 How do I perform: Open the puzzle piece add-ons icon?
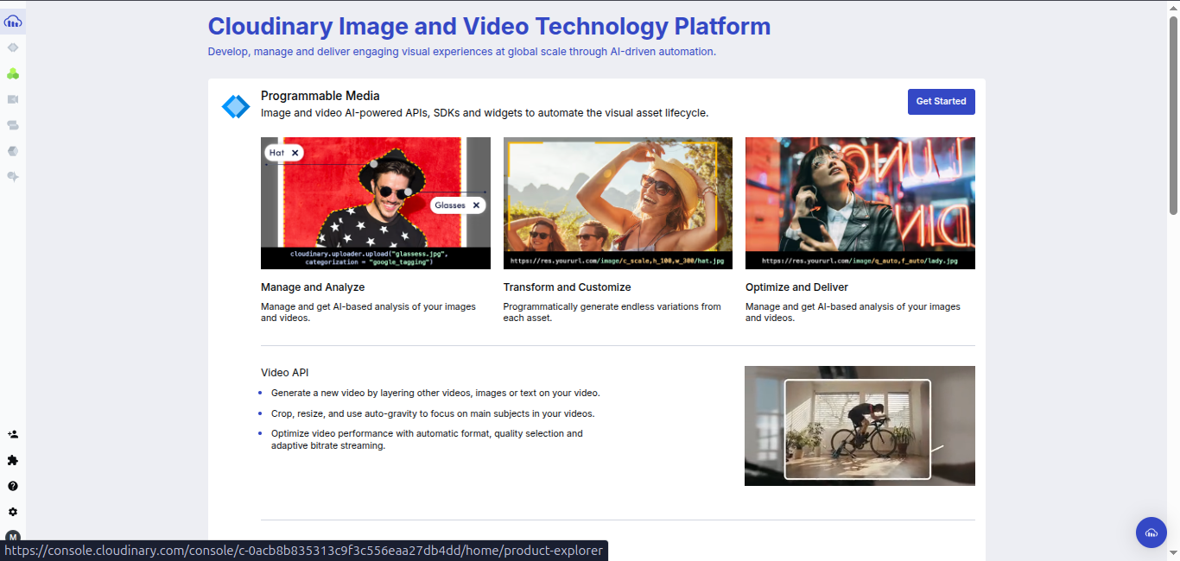point(13,460)
